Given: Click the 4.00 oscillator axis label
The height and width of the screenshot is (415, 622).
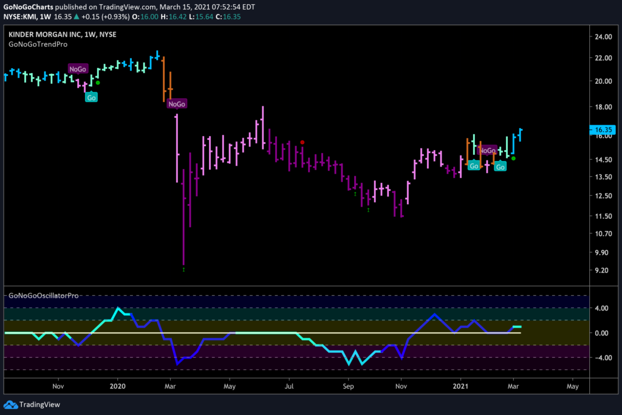Looking at the screenshot, I should [601, 308].
